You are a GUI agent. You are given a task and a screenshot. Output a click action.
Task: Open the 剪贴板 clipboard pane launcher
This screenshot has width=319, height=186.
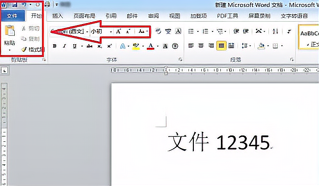tap(44, 60)
